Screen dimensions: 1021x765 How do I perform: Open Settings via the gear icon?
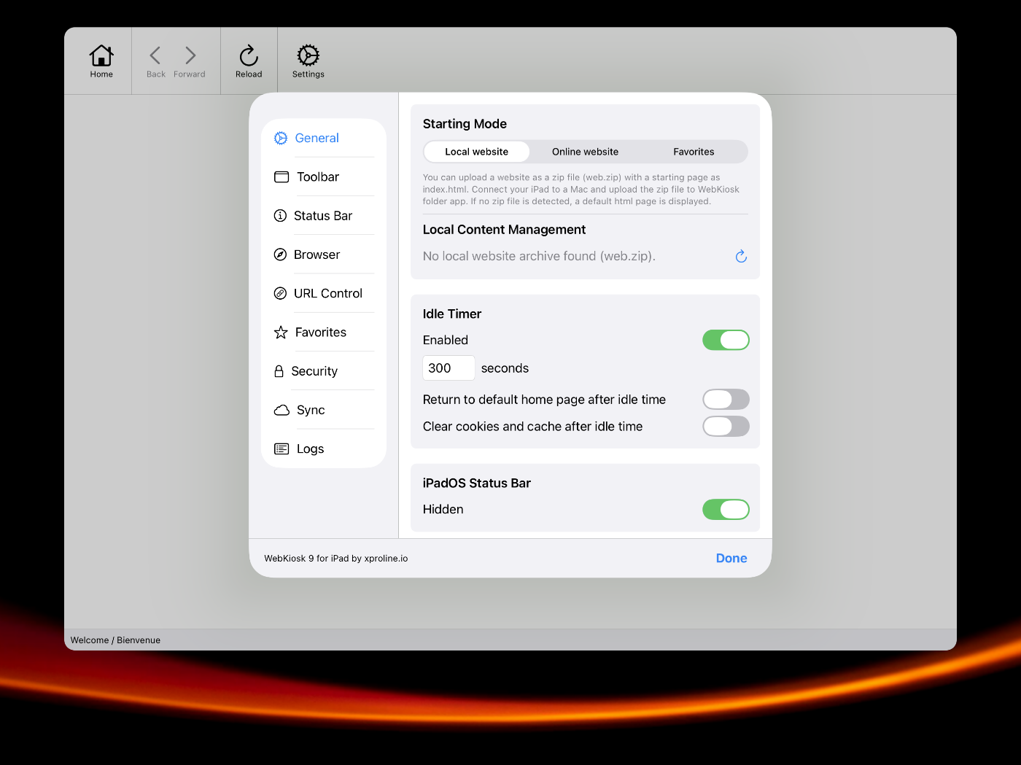(x=308, y=56)
